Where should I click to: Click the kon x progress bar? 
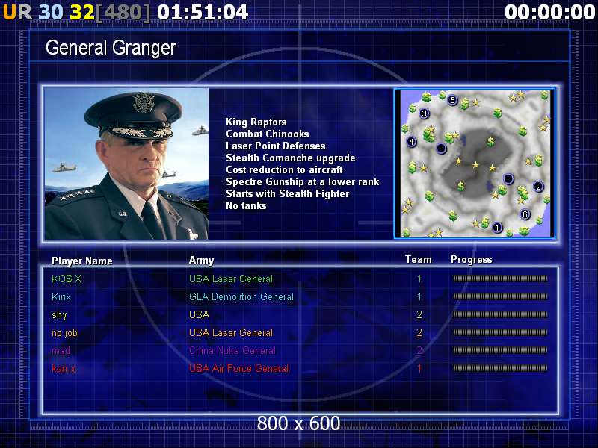point(500,368)
